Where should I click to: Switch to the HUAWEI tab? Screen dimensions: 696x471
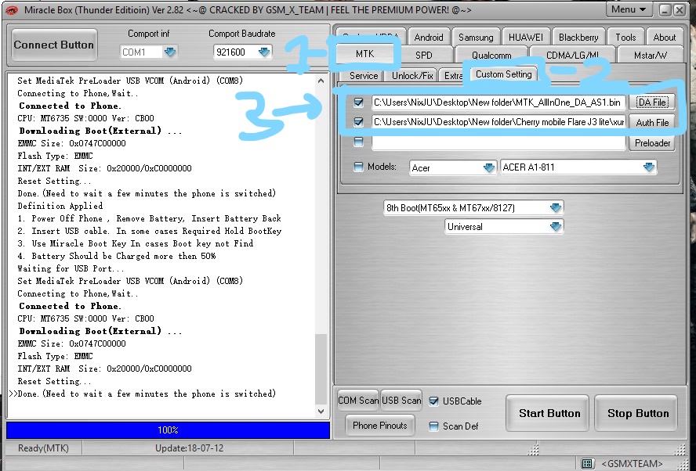526,38
